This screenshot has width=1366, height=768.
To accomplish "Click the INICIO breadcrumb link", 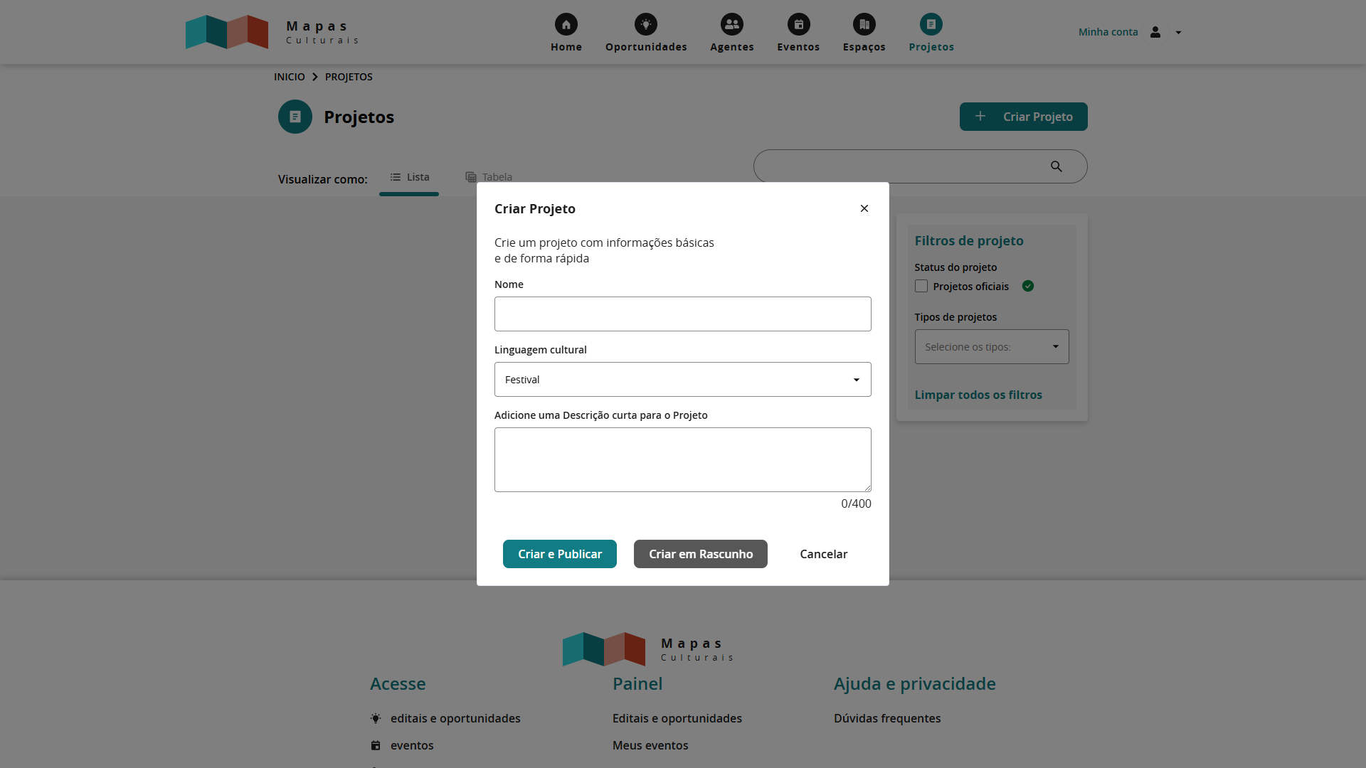I will pyautogui.click(x=290, y=77).
